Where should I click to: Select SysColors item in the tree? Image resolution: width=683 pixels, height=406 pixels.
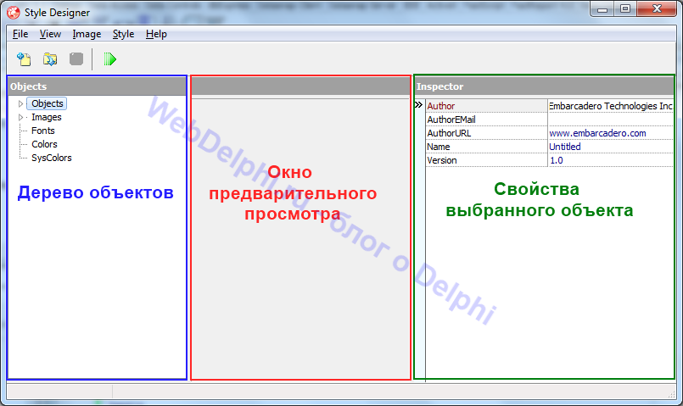point(52,158)
